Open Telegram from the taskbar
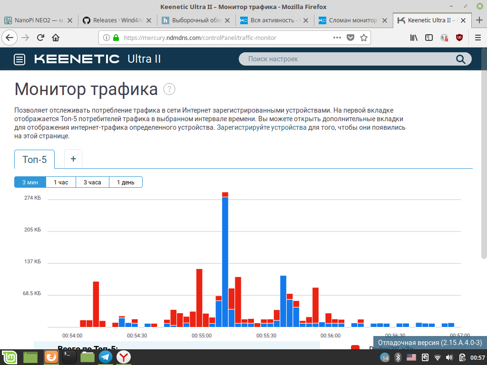The height and width of the screenshot is (365, 487). click(x=106, y=357)
